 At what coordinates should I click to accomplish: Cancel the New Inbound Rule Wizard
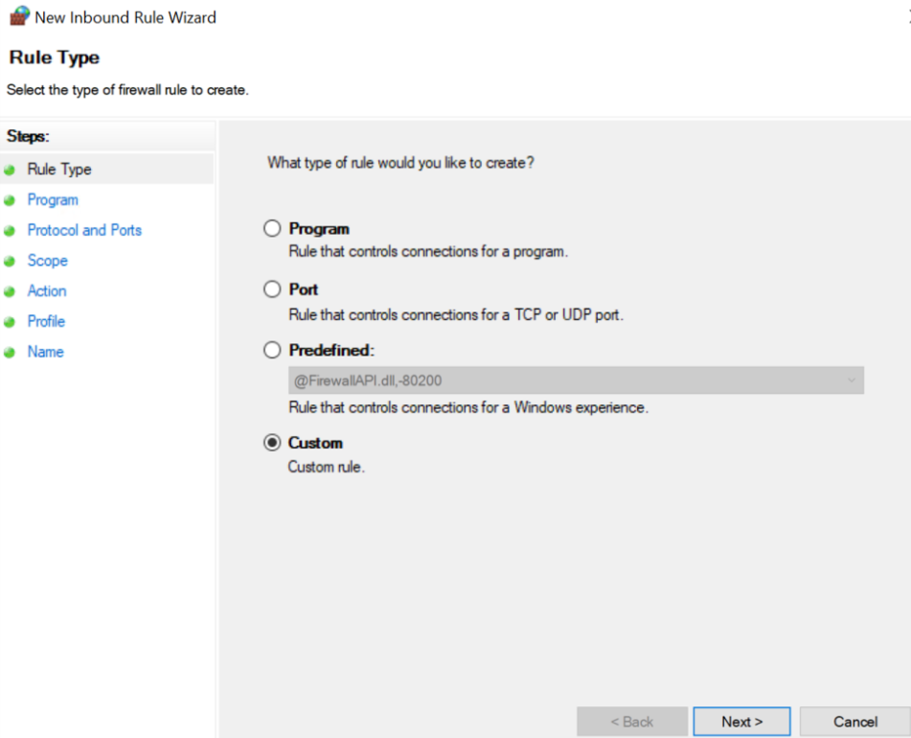point(855,721)
